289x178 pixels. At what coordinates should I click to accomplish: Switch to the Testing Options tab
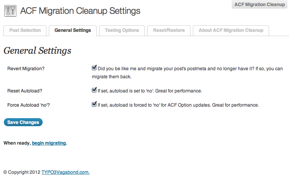click(122, 30)
